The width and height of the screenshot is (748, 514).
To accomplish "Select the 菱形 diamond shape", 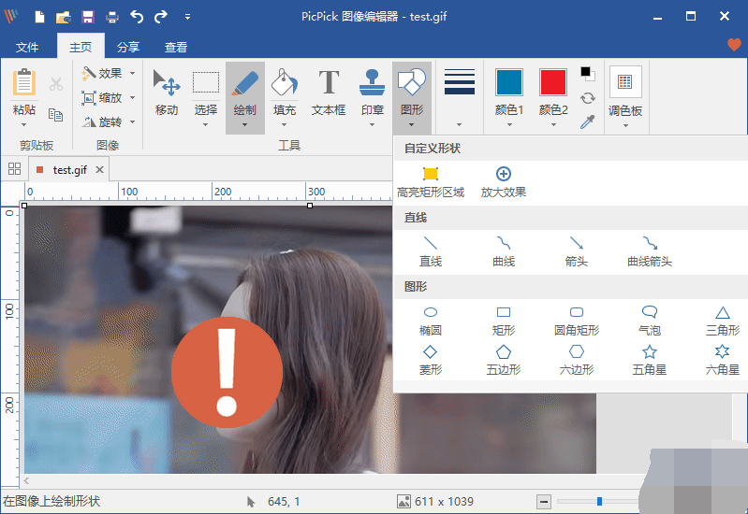I will pos(431,361).
